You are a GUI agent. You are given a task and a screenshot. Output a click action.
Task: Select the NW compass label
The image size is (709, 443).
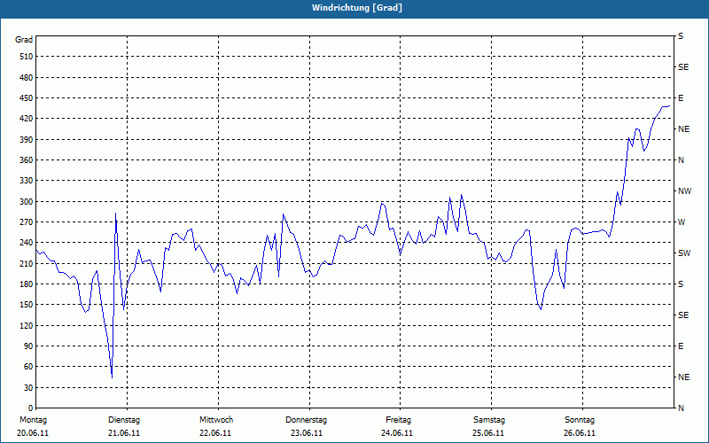tap(684, 191)
